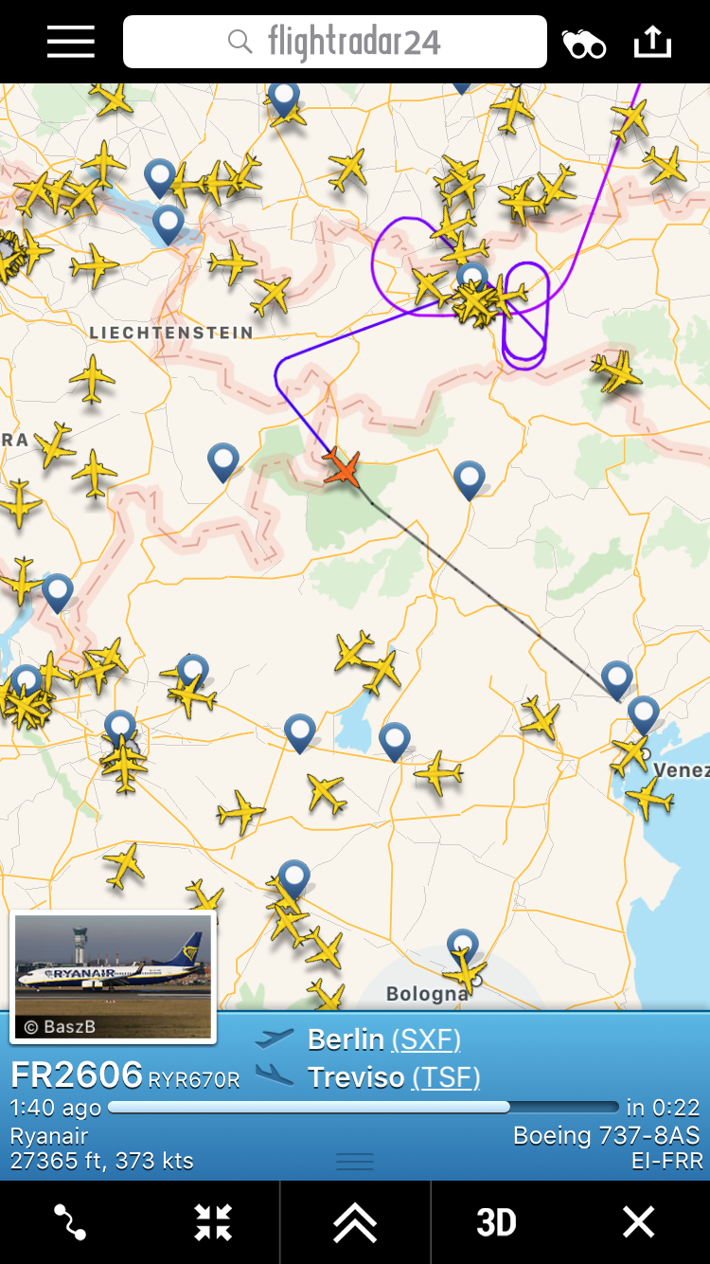Tap the airport pin near Liechtenstein
The width and height of the screenshot is (710, 1264).
168,226
